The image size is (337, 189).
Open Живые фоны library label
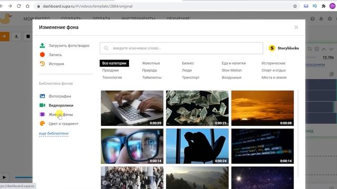click(61, 114)
